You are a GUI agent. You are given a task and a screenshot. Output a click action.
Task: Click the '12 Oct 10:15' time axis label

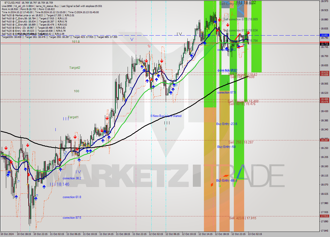coord(189,234)
